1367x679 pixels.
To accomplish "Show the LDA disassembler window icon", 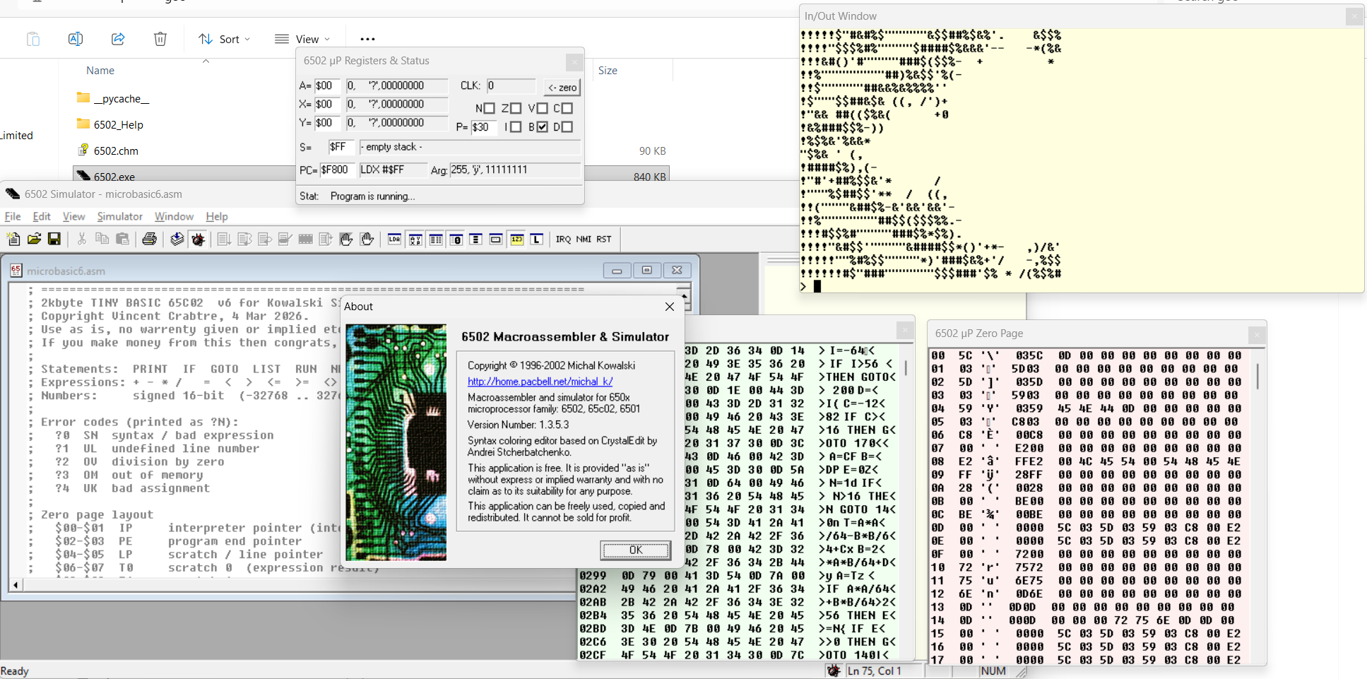I will pos(394,240).
